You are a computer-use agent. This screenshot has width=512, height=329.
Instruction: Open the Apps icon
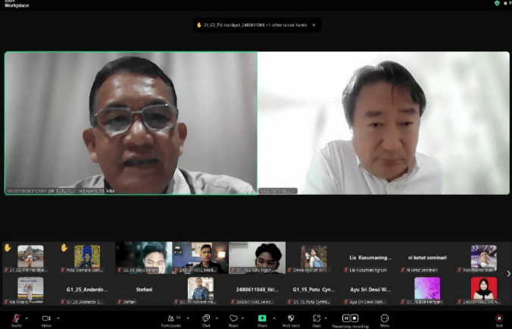[317, 318]
